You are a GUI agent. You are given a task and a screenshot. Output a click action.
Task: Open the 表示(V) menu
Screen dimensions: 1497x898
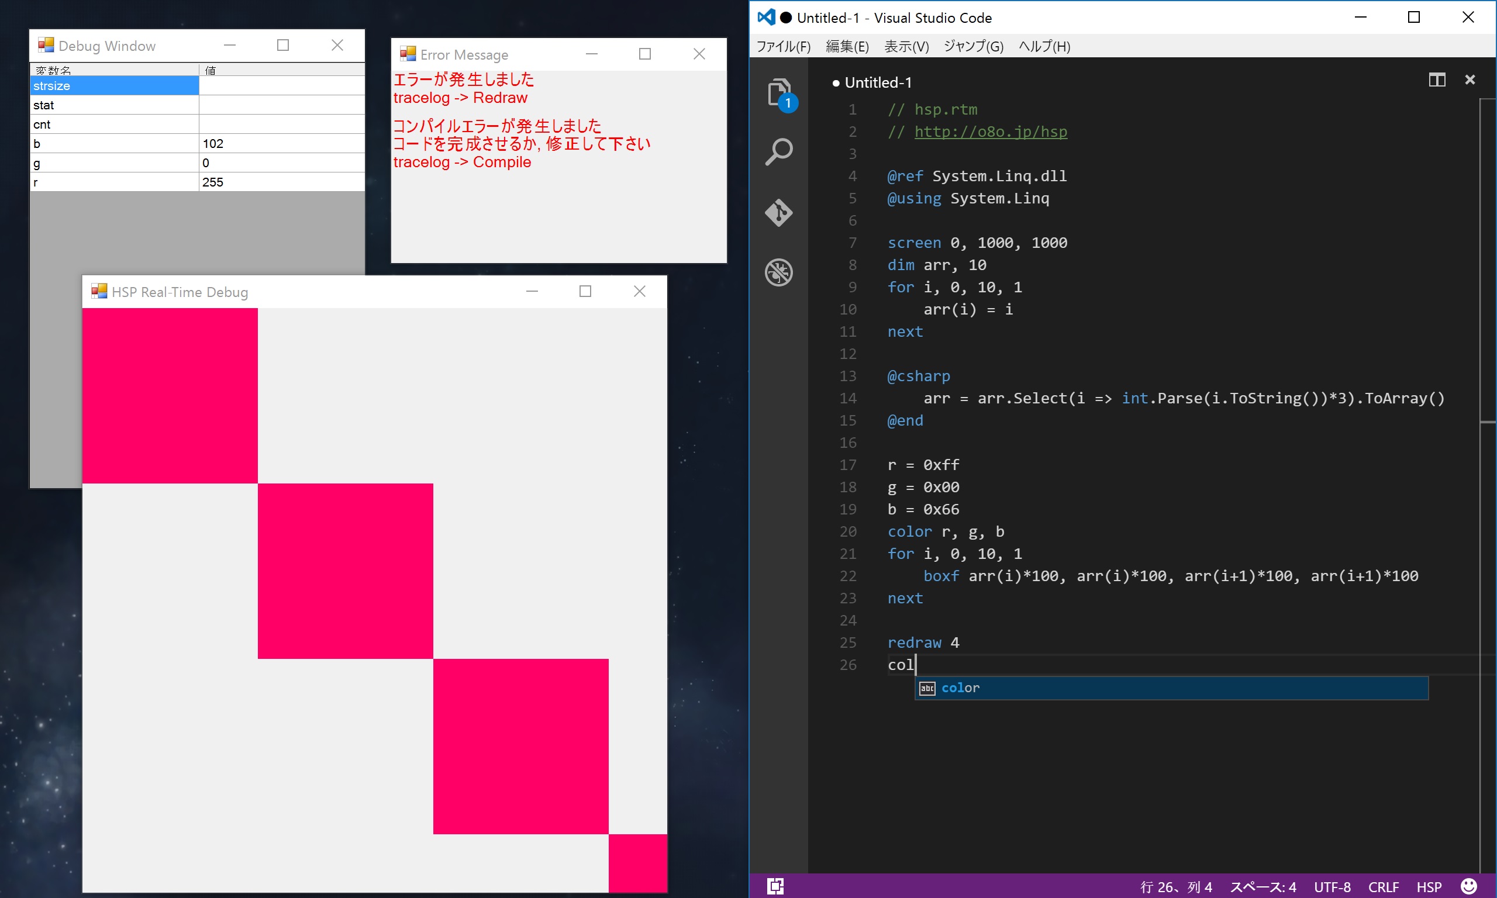906,47
